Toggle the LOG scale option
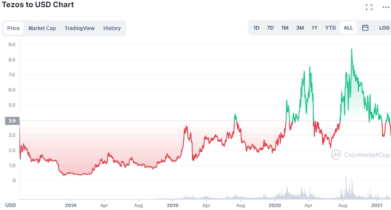The width and height of the screenshot is (391, 210). [x=384, y=28]
